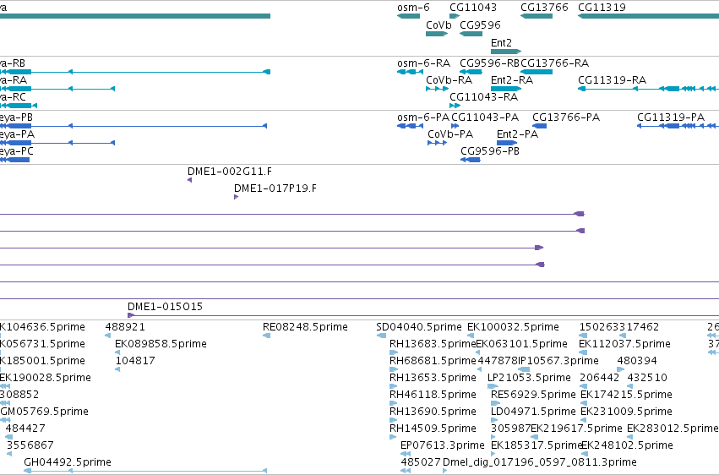Screen dimensions: 719x475
Task: Select the RH46118.5prime EST label
Action: click(433, 395)
